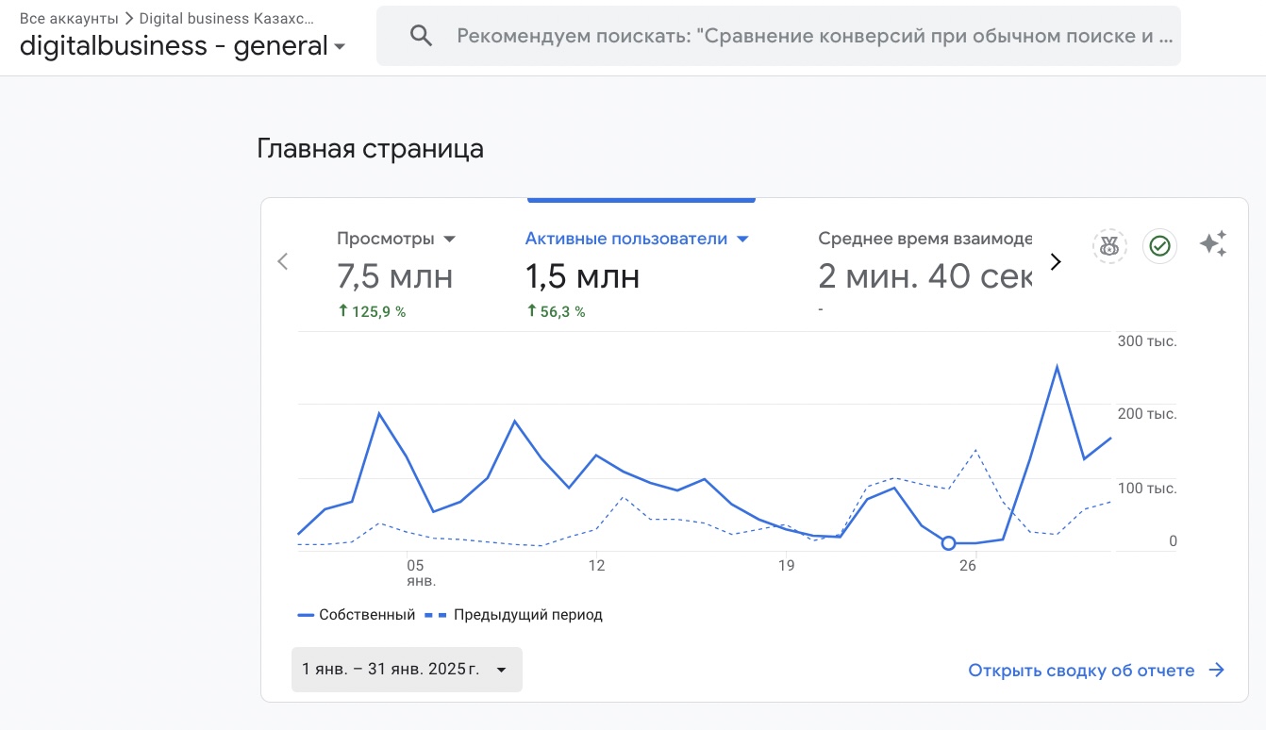Click the Все аккаунты breadcrumb
The image size is (1266, 730).
[69, 18]
